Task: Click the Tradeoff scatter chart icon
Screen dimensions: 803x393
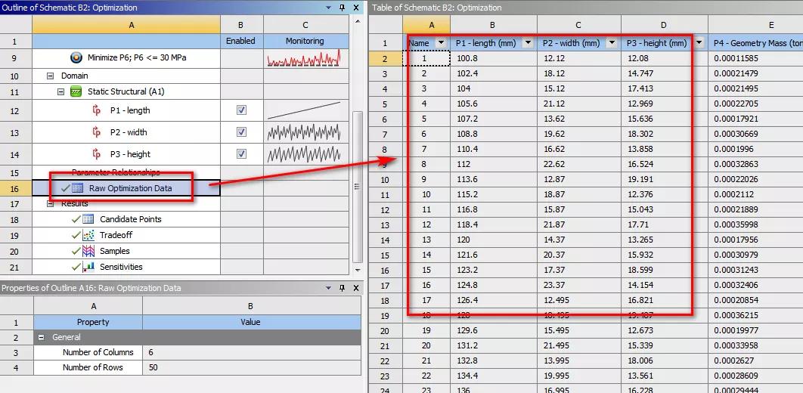Action: click(88, 235)
